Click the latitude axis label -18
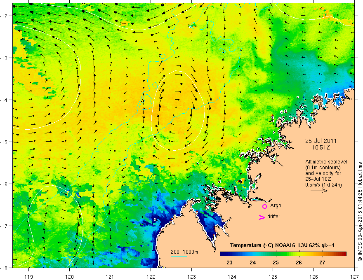363x280 pixels. 5,268
